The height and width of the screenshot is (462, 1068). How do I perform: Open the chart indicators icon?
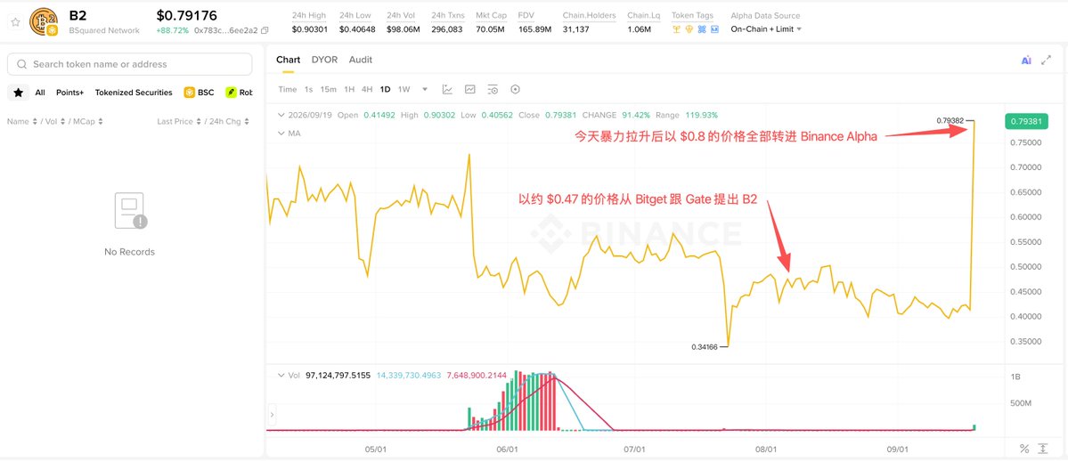447,89
